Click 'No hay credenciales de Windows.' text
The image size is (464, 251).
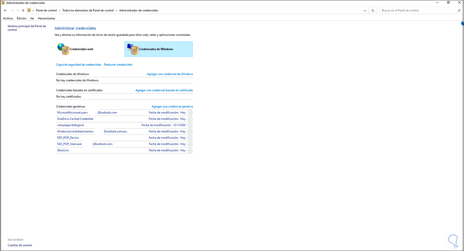[77, 80]
